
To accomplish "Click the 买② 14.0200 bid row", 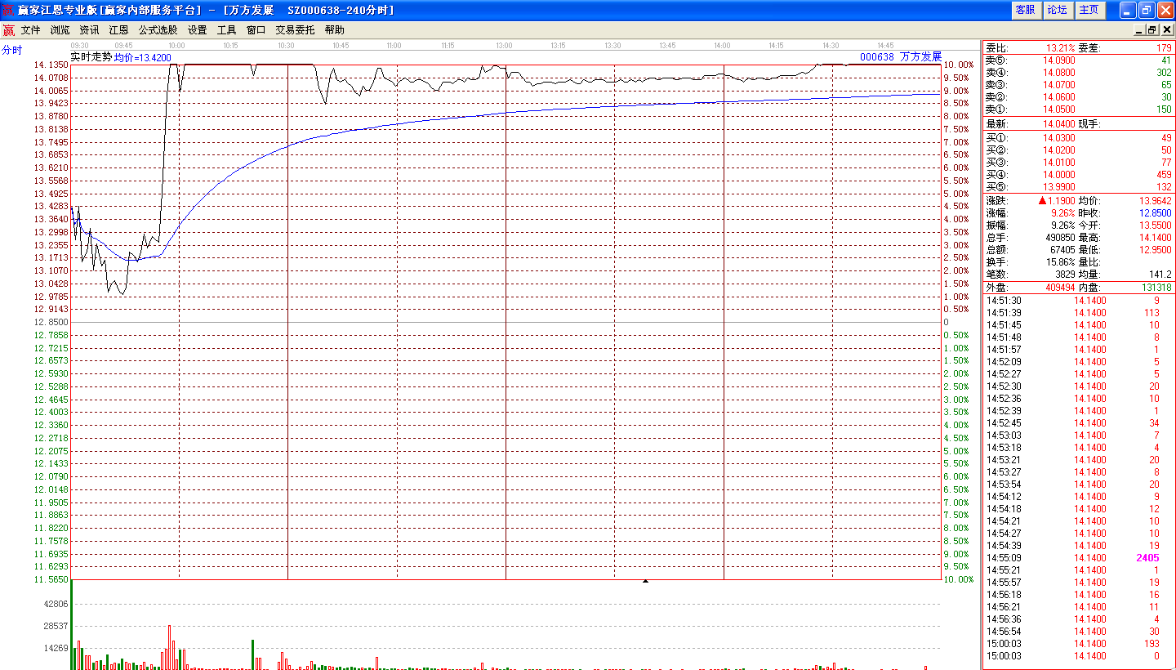I will tap(1078, 150).
